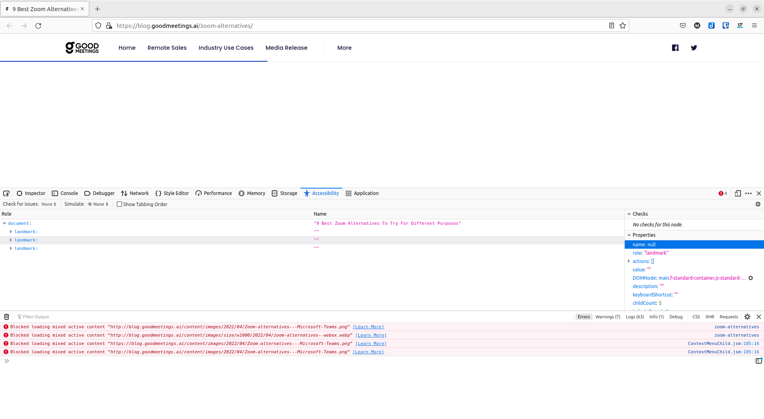The image size is (764, 419).
Task: Toggle the Debug console filter
Action: coord(676,317)
